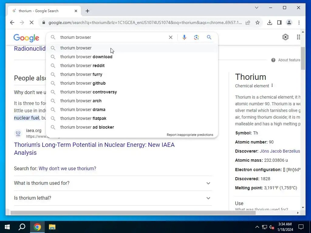Viewport: 311px width, 233px height.
Task: Click the muted volume tray icon
Action: pos(272,227)
